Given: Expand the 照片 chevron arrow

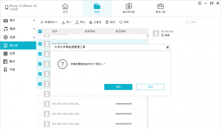Looking at the screenshot, I should pyautogui.click(x=34, y=21).
